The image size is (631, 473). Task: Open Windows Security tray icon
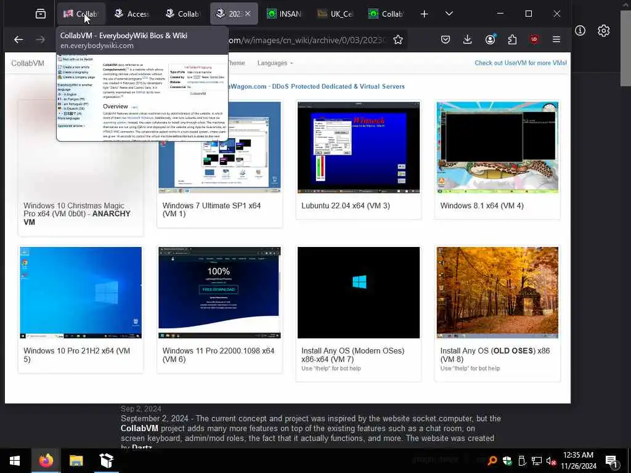pyautogui.click(x=507, y=461)
